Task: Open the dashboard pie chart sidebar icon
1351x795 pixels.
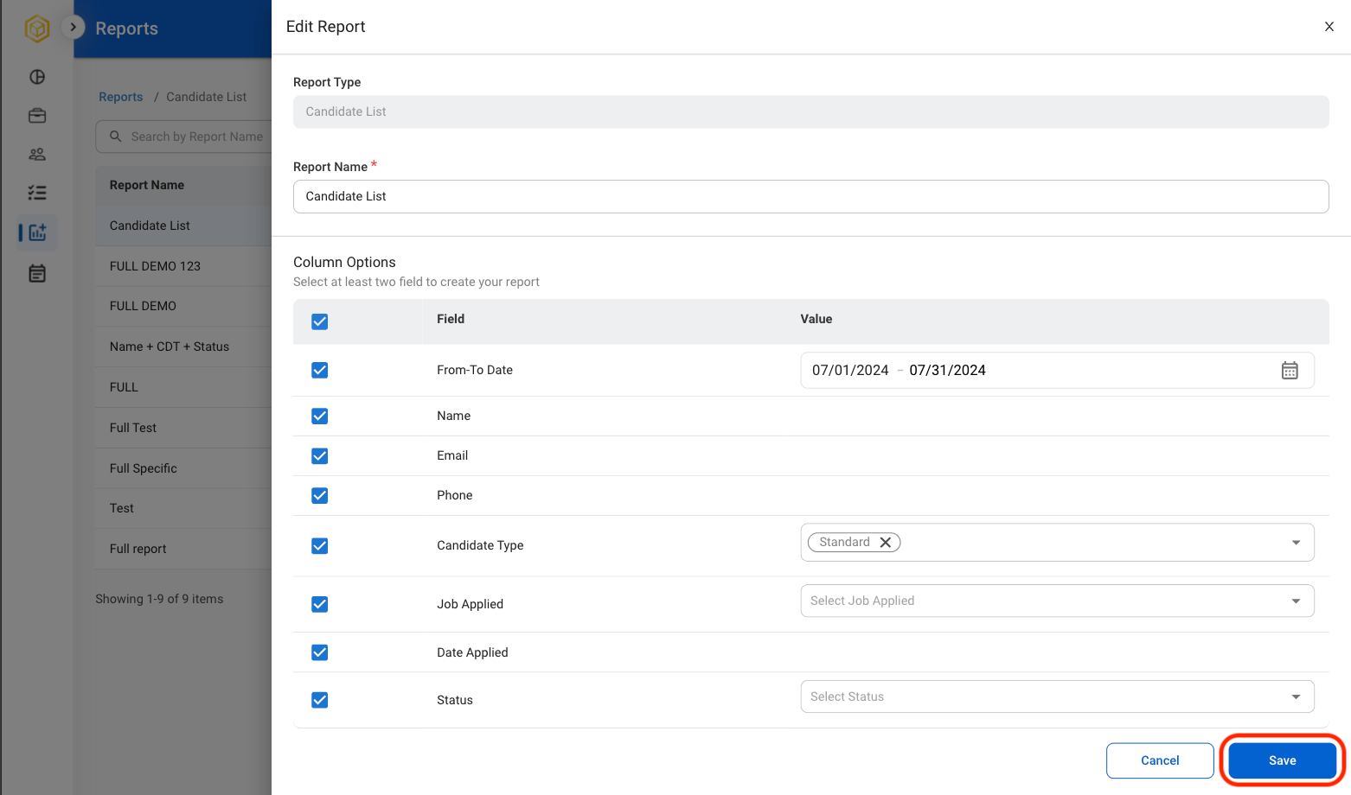Action: pyautogui.click(x=37, y=77)
